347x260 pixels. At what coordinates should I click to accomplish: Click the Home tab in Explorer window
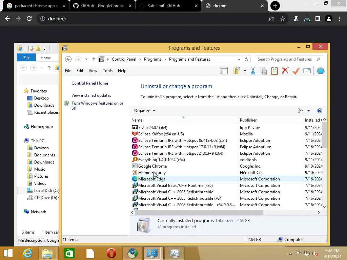click(46, 58)
